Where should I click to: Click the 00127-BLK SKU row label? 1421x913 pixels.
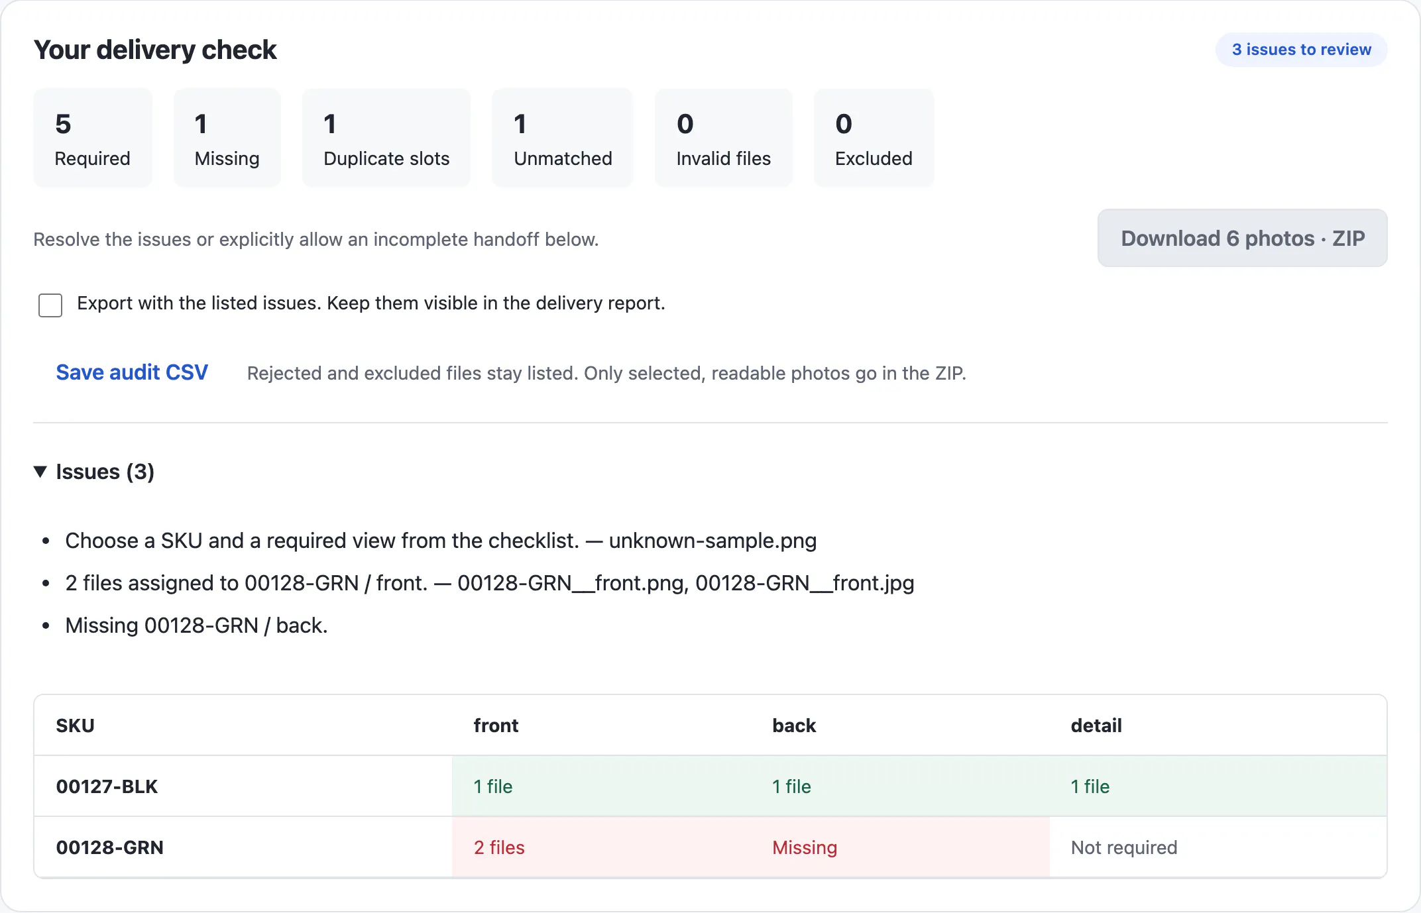(x=107, y=786)
